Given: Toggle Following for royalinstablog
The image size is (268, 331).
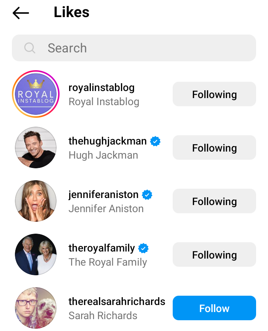Looking at the screenshot, I should 214,94.
